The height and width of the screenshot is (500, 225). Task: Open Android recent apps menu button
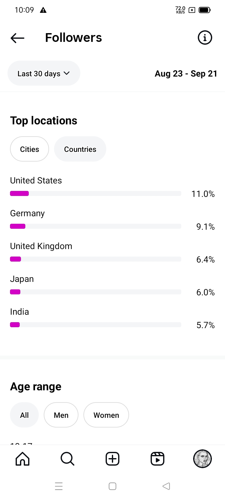point(59,486)
